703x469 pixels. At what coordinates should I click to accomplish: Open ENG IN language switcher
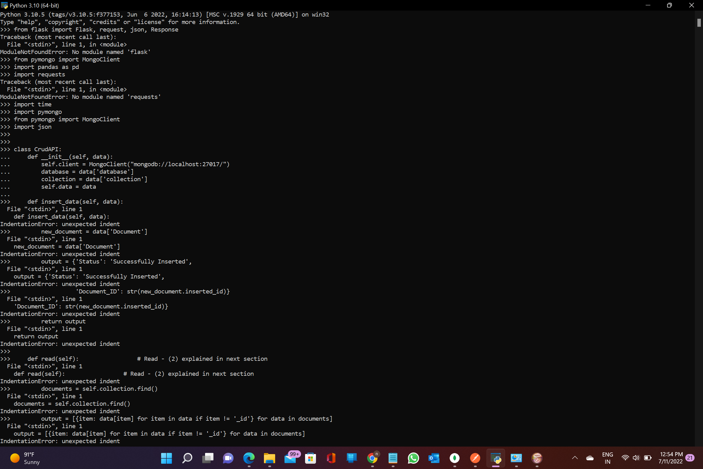point(607,458)
